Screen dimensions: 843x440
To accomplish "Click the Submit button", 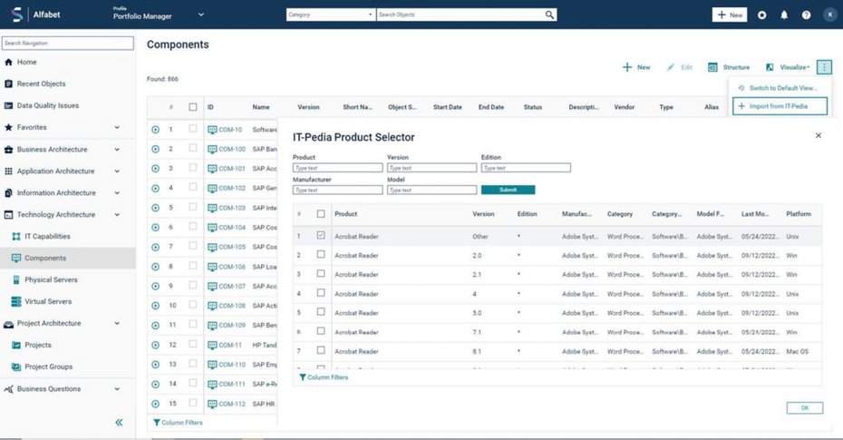I will coord(508,190).
